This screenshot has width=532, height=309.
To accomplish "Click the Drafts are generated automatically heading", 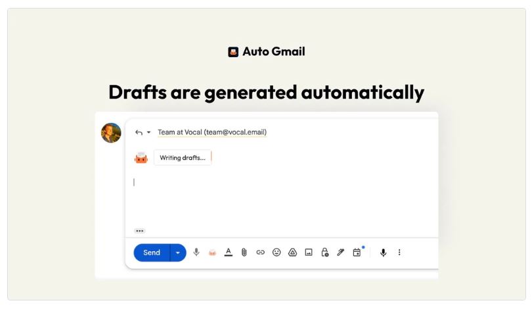I will point(267,92).
